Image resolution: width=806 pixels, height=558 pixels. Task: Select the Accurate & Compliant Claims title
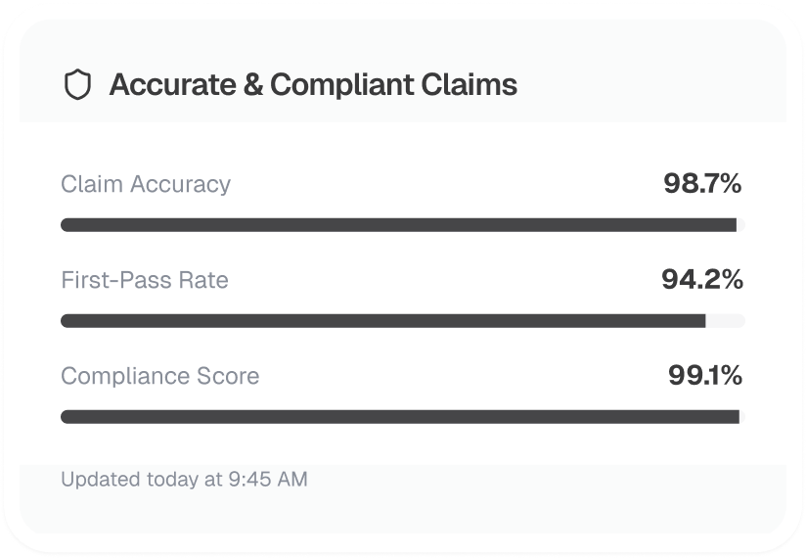(313, 85)
